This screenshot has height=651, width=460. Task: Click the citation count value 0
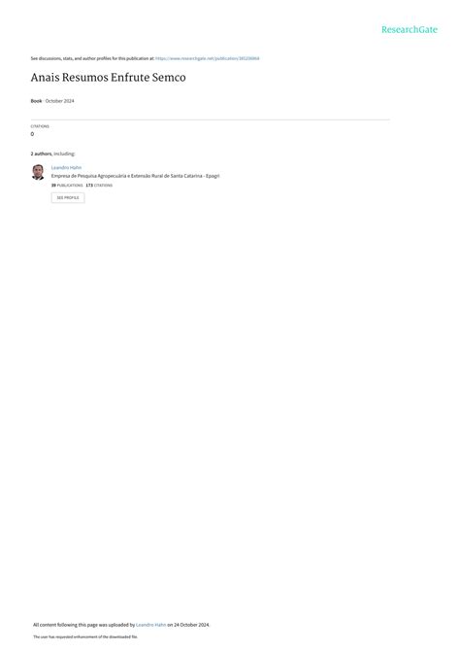(32, 134)
